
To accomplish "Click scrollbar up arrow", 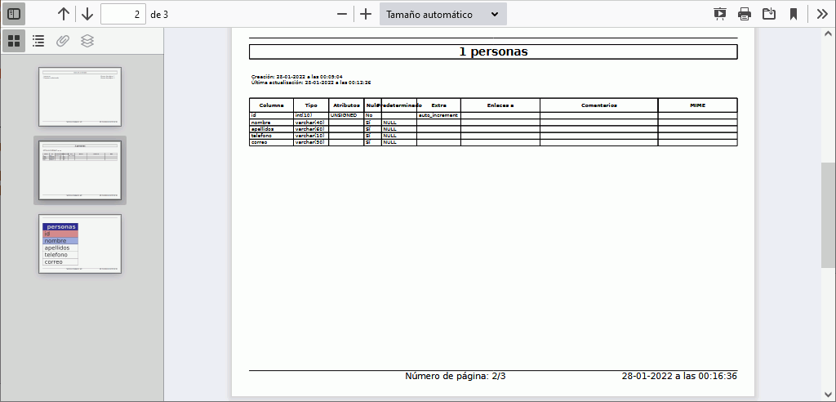I will [828, 33].
